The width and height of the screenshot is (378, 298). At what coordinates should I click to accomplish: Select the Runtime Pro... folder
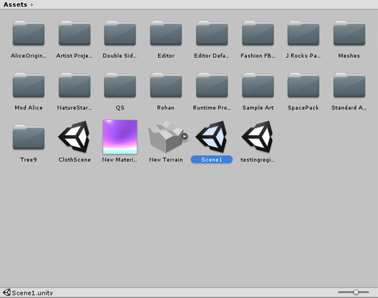(212, 85)
